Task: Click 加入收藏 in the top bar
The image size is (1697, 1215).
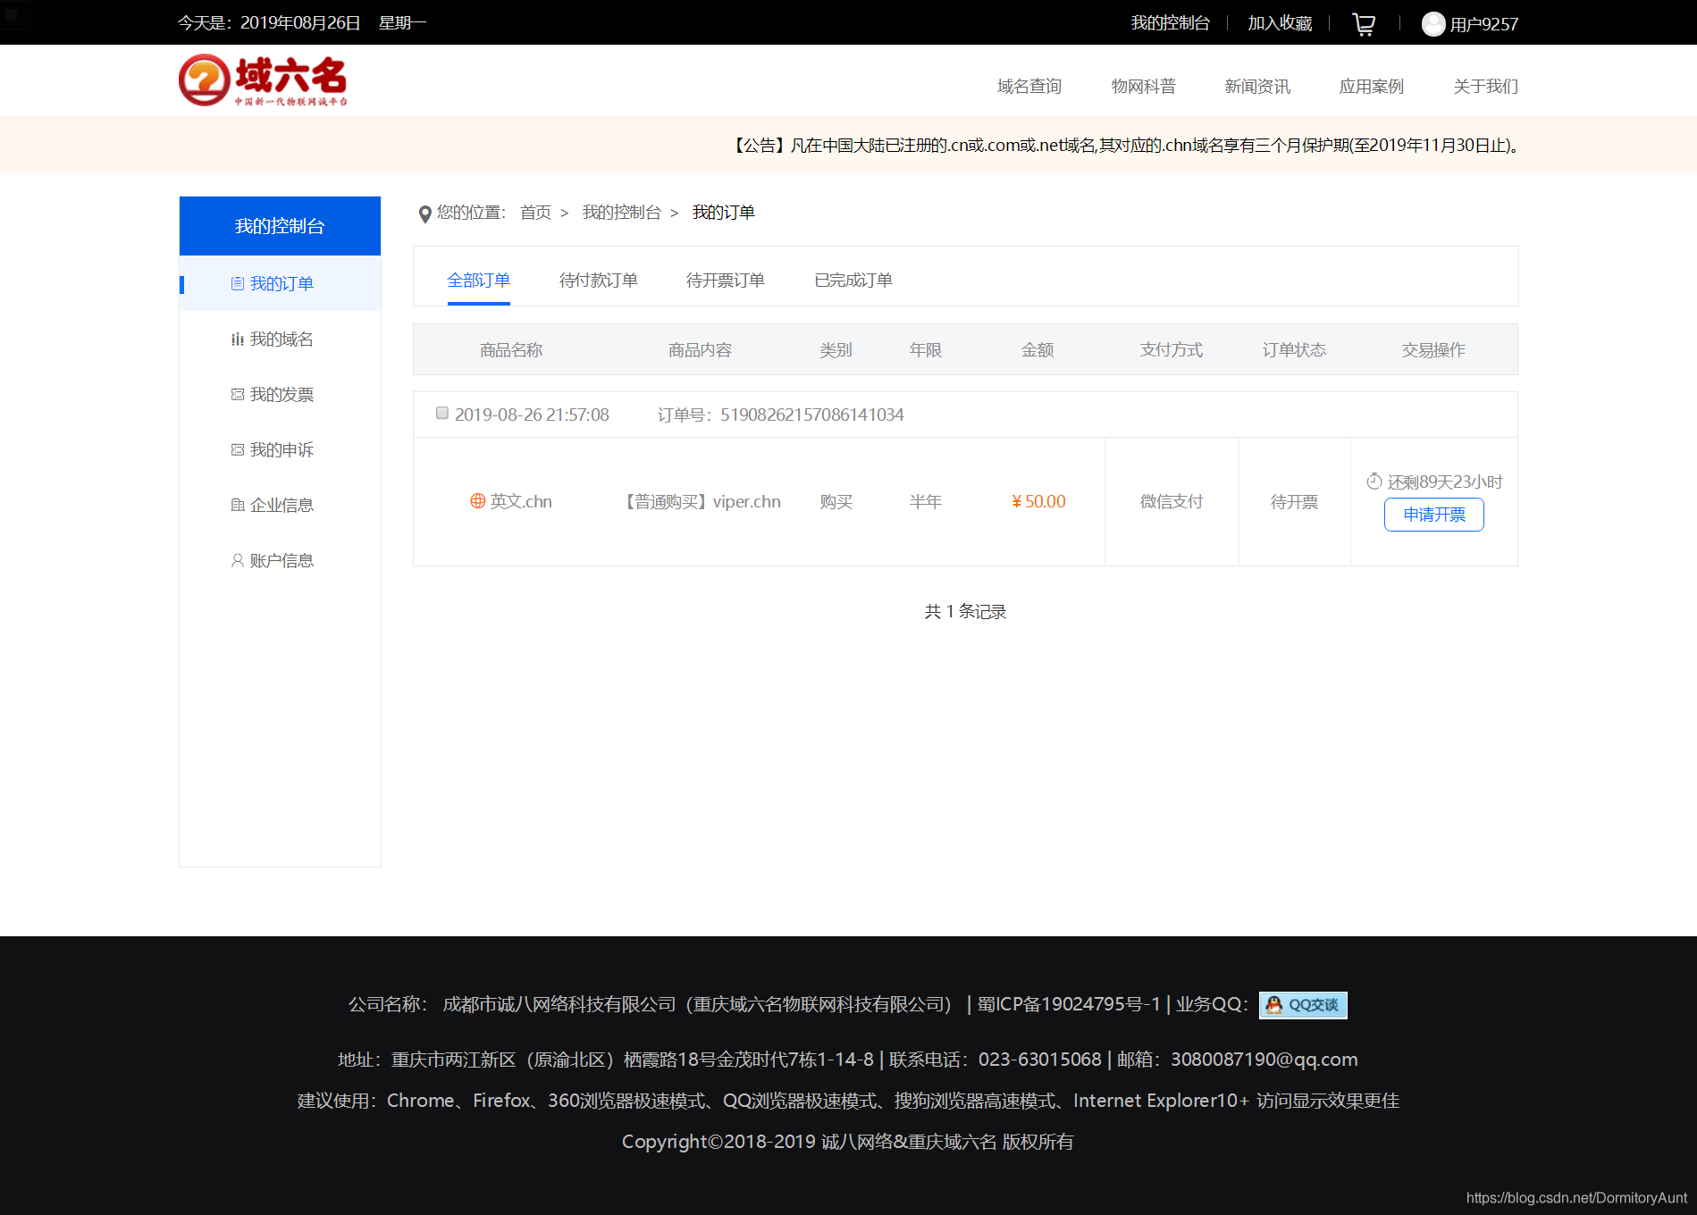Action: [1279, 23]
